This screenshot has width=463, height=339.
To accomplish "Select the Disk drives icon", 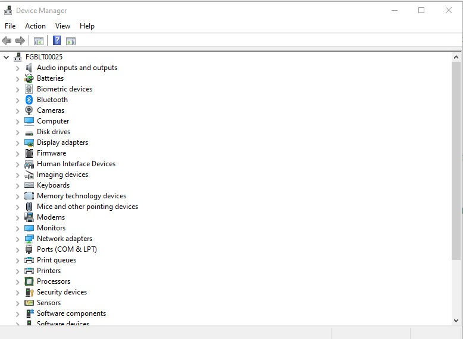I will pos(29,133).
